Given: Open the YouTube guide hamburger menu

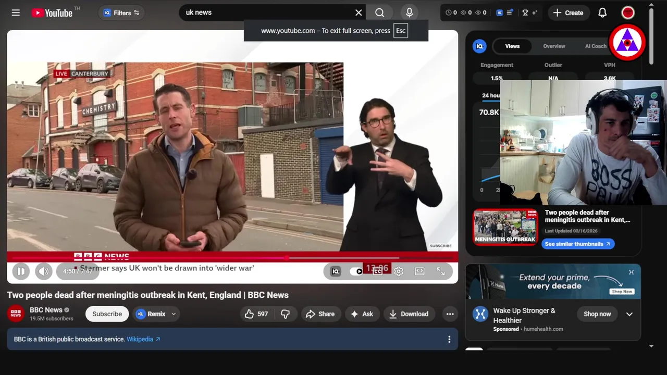Looking at the screenshot, I should click(16, 12).
